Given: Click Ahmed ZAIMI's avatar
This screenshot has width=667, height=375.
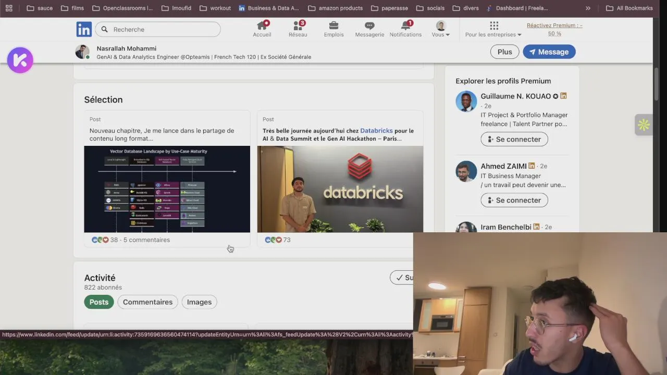Looking at the screenshot, I should pos(466,171).
